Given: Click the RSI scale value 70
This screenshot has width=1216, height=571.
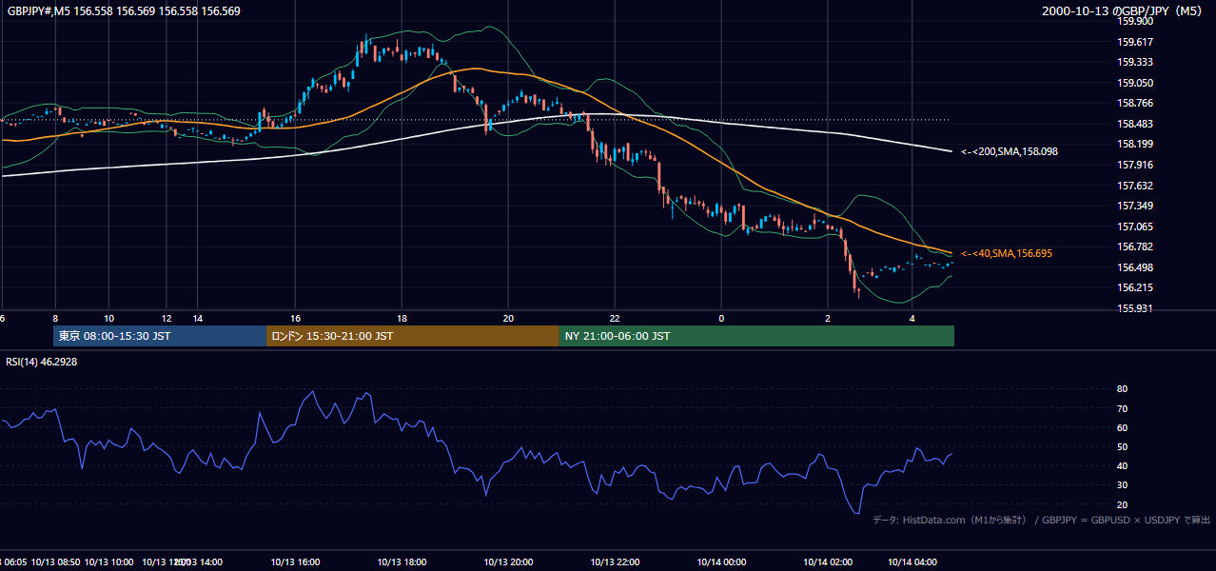Looking at the screenshot, I should click(1123, 409).
